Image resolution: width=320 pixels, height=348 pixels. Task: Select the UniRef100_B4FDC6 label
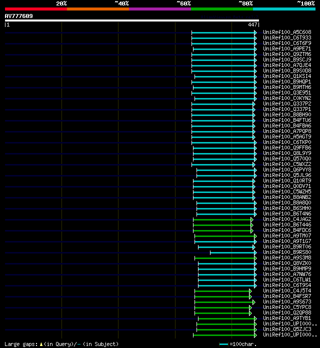click(287, 230)
